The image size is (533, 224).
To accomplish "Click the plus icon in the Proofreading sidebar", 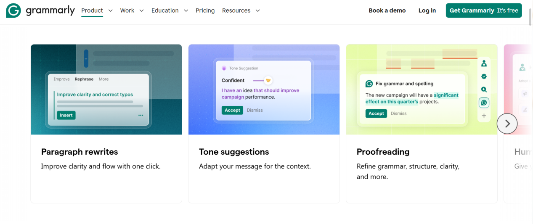I will tap(484, 116).
